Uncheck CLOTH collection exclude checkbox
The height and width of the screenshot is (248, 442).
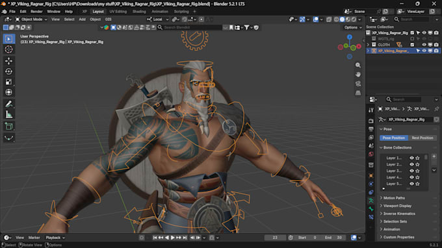(412, 45)
